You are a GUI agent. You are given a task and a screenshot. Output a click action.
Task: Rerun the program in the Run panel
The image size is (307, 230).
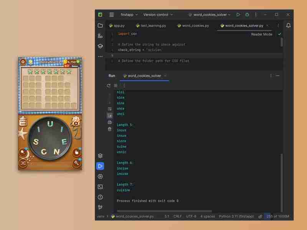point(108,85)
